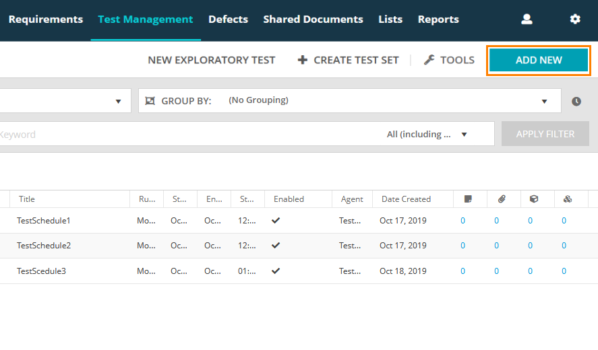Open the Reports tab
Viewport: 598px width, 350px height.
(x=438, y=20)
